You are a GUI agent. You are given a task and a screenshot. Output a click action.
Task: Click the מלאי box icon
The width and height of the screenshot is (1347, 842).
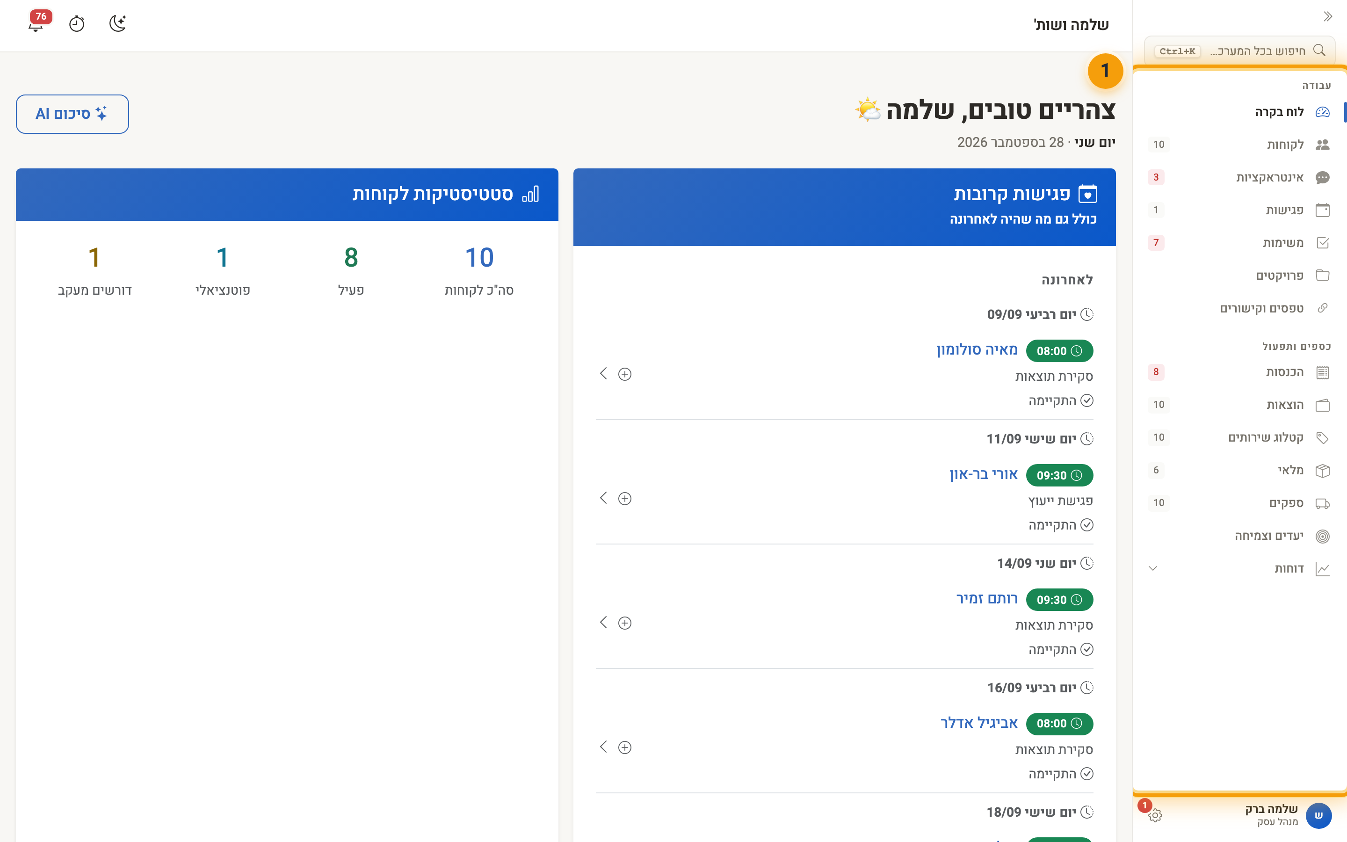coord(1323,471)
